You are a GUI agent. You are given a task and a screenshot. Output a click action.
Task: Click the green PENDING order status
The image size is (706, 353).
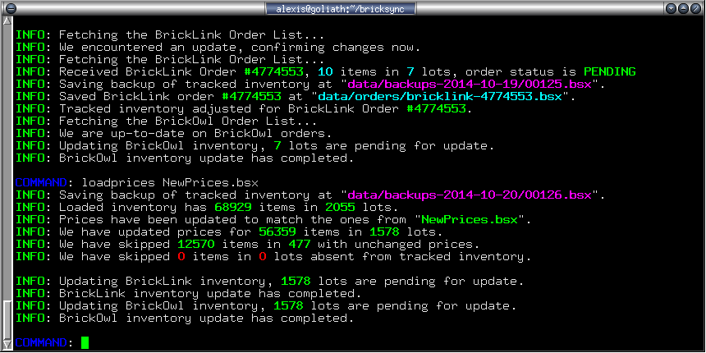[609, 72]
